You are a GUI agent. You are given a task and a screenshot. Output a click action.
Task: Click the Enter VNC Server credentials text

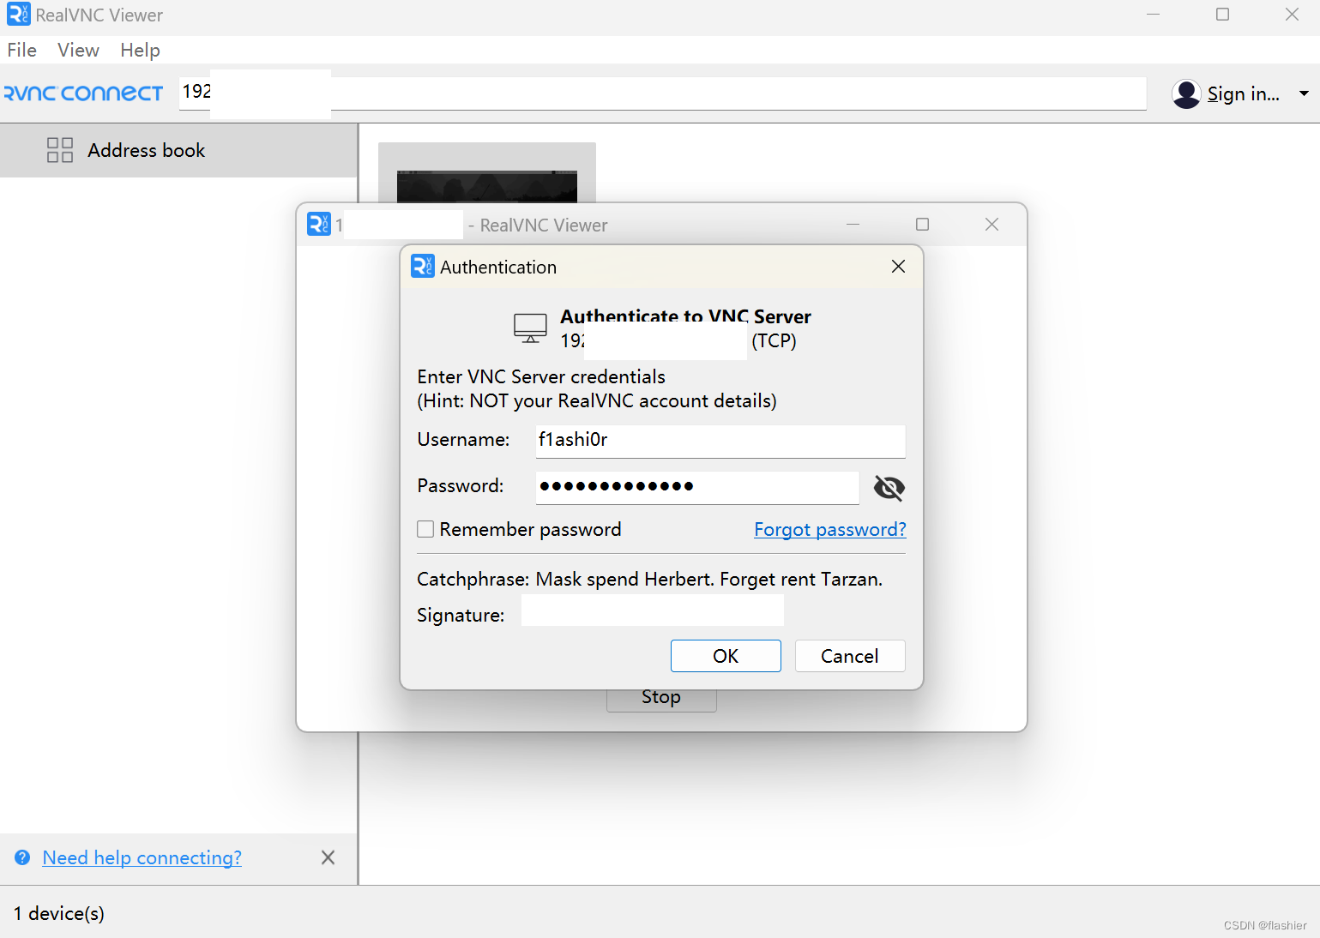(541, 376)
